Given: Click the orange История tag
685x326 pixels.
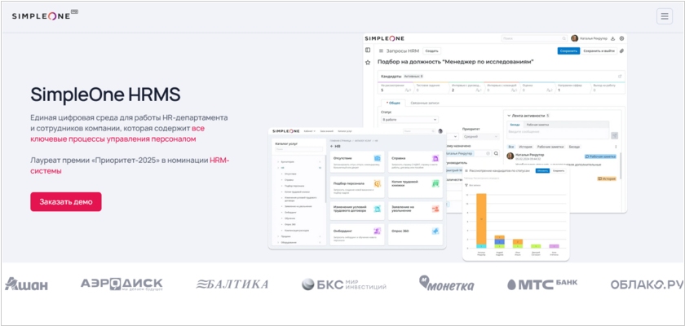Looking at the screenshot, I should [x=607, y=178].
